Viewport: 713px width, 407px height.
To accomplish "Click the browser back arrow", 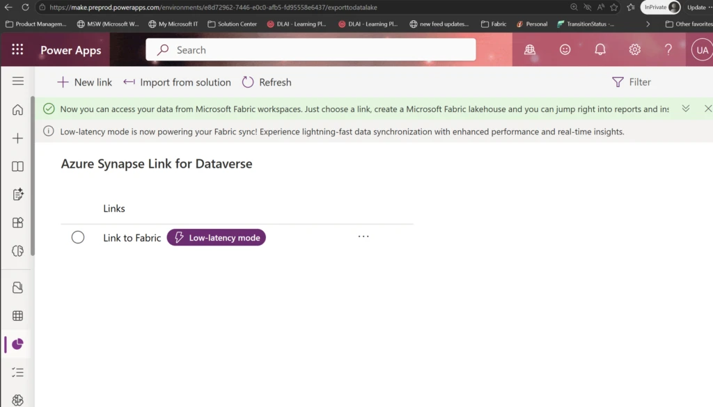I will pos(8,7).
